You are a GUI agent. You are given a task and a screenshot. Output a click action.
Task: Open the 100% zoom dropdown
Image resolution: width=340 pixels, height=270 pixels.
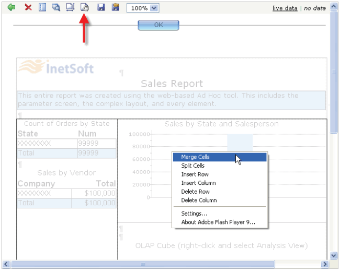tap(154, 8)
